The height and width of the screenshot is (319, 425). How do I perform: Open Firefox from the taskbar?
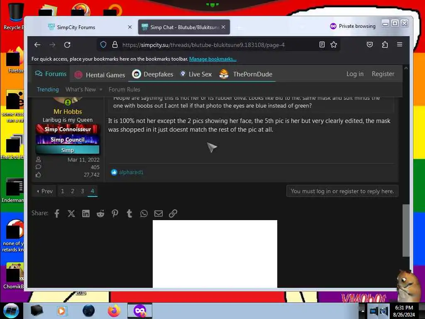click(114, 311)
